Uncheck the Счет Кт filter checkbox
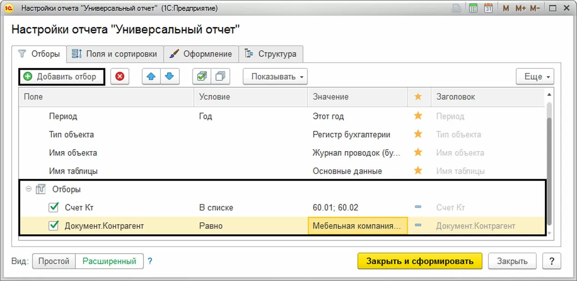The height and width of the screenshot is (281, 577). click(x=54, y=207)
